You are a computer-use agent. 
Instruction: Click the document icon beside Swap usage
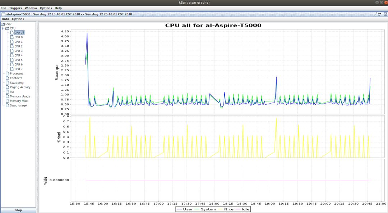pyautogui.click(x=7, y=105)
